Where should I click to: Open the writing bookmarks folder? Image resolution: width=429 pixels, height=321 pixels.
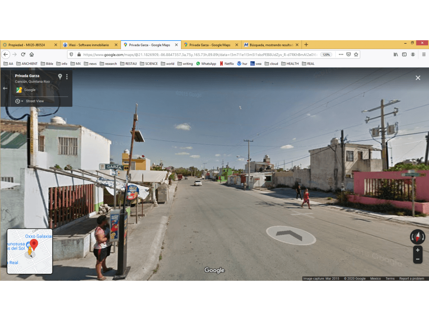(x=185, y=63)
